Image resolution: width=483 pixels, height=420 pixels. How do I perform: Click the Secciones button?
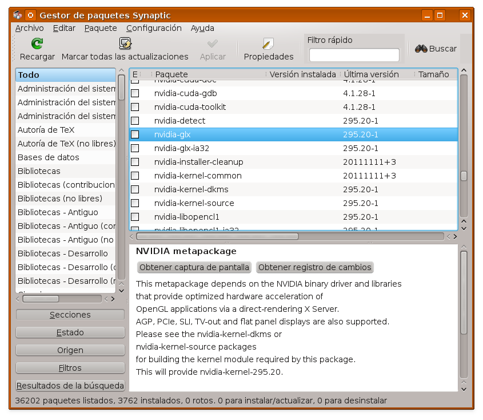pyautogui.click(x=70, y=315)
